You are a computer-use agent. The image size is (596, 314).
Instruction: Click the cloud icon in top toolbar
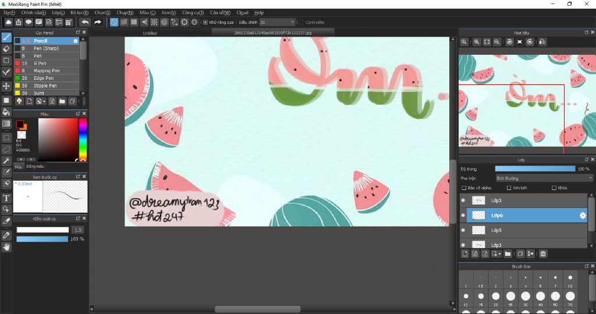(8, 22)
